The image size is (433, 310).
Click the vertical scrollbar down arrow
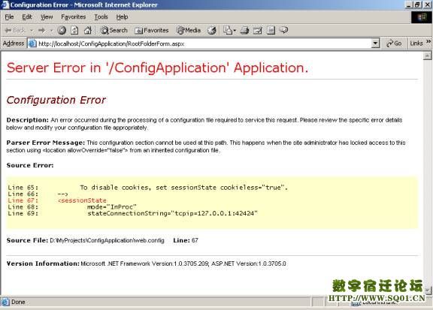428,290
